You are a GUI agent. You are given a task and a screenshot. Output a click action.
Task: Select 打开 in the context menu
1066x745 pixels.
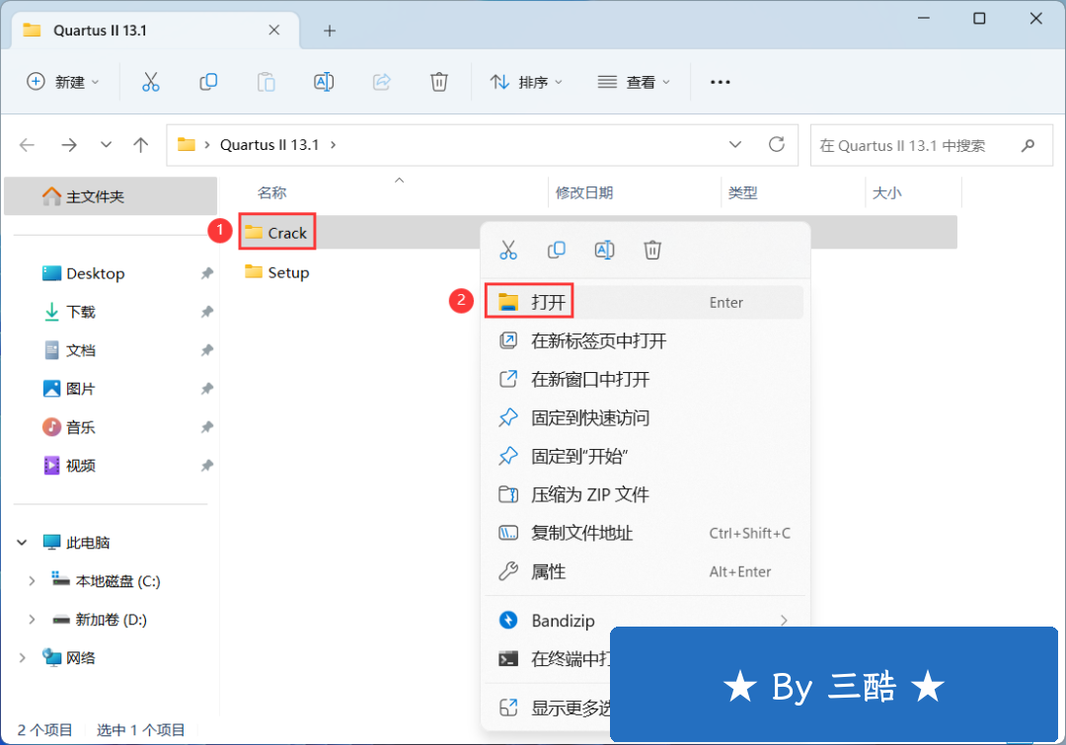(x=549, y=303)
